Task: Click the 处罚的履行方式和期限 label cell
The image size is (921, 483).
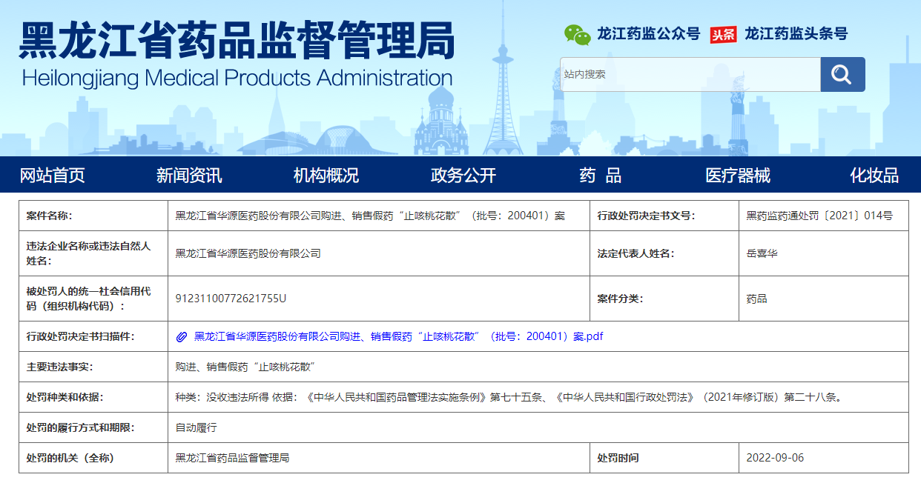Action: pos(93,427)
